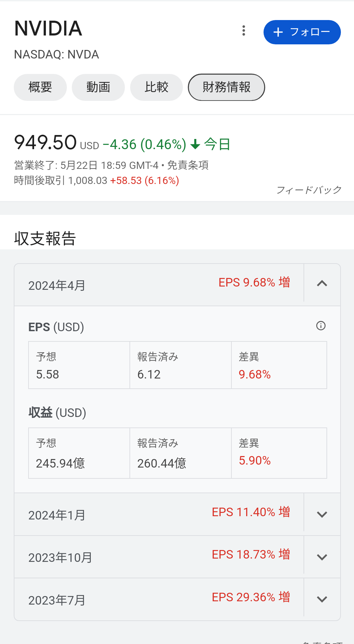The width and height of the screenshot is (354, 644).
Task: Click the 2023年7月 EPS 29.36% row
Action: click(159, 599)
